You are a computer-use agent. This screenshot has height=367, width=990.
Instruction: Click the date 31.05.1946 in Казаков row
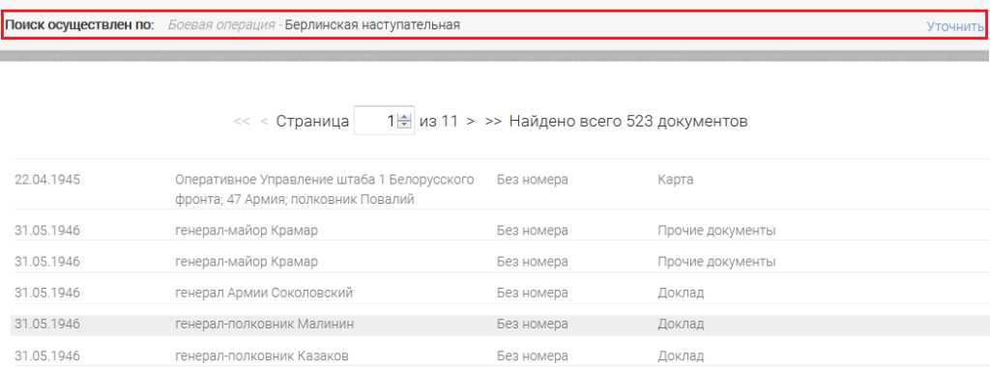(47, 355)
